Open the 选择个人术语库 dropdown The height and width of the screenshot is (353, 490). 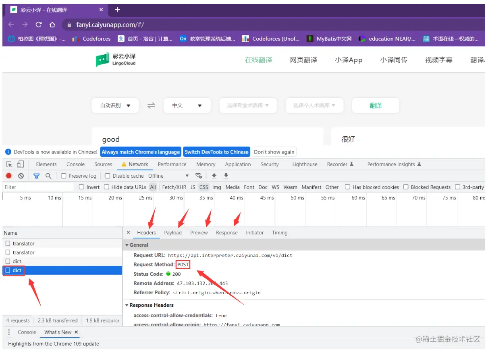314,105
